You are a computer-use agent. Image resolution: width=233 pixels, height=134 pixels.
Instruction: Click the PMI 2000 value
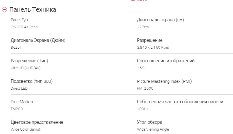coord(145,88)
